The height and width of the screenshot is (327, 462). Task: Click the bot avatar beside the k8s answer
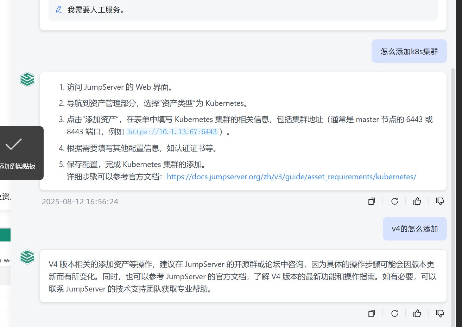[x=27, y=79]
